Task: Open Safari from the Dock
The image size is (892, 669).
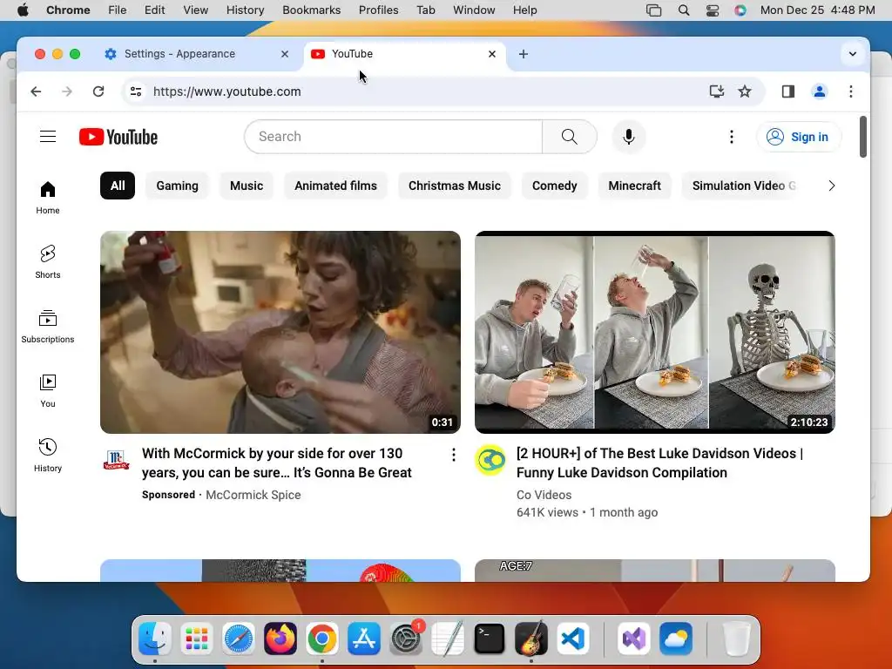Action: 239,639
